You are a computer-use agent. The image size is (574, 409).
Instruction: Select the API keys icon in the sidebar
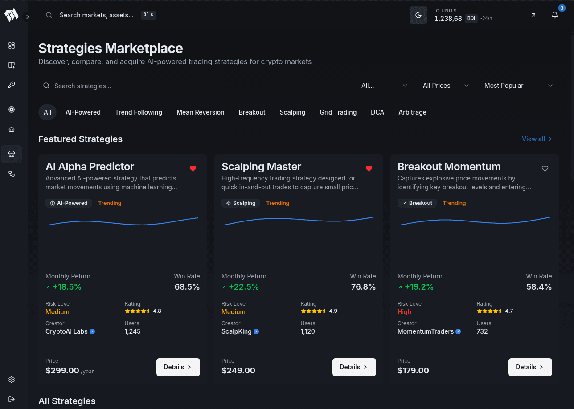(x=12, y=85)
